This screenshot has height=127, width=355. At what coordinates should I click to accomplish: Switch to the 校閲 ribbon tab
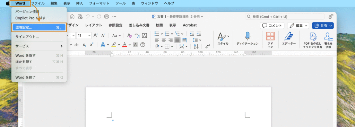click(159, 25)
